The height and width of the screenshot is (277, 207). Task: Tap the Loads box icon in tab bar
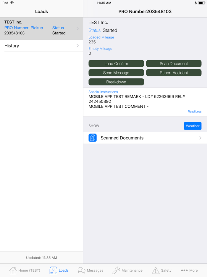pyautogui.click(x=54, y=270)
